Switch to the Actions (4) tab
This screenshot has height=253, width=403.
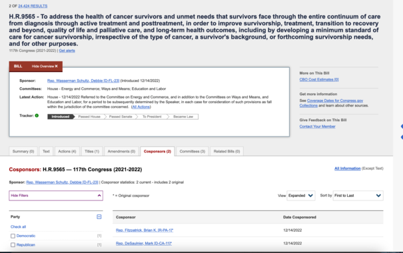point(67,151)
